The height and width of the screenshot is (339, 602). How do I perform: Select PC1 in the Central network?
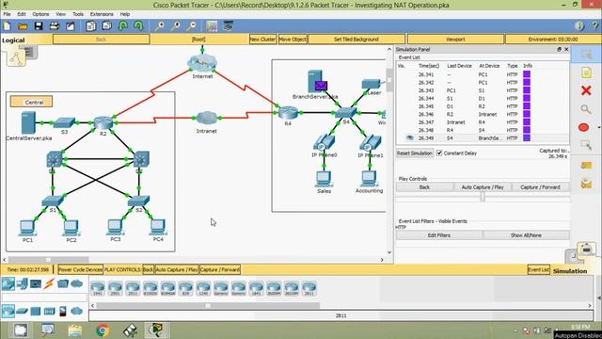click(x=27, y=227)
